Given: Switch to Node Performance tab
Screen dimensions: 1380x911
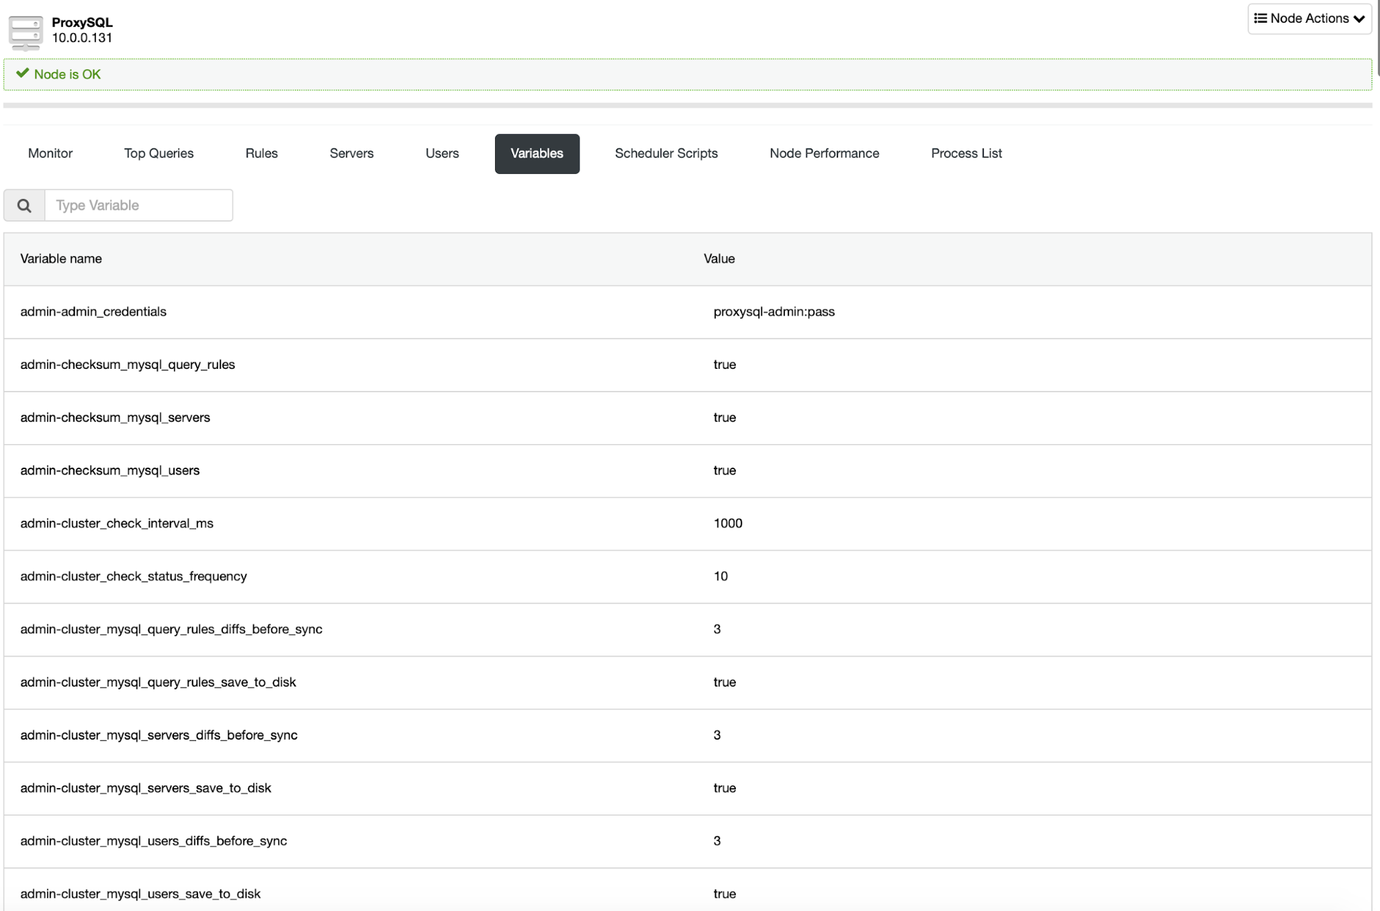Looking at the screenshot, I should [x=824, y=153].
